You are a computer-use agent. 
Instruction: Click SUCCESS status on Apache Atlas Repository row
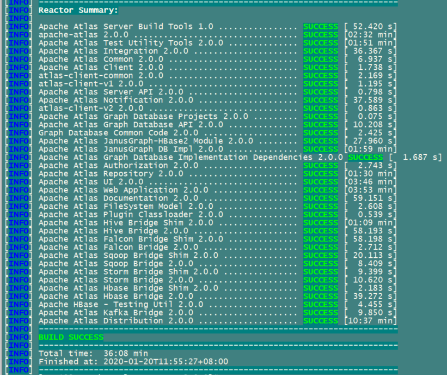[x=321, y=174]
